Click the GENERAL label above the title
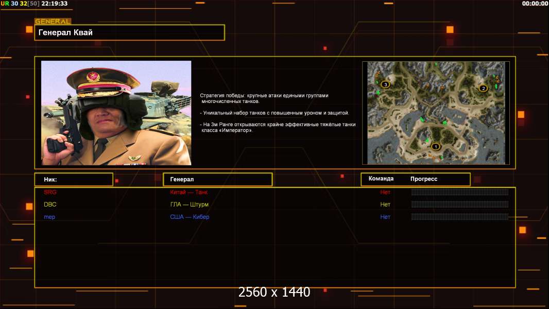 click(53, 21)
